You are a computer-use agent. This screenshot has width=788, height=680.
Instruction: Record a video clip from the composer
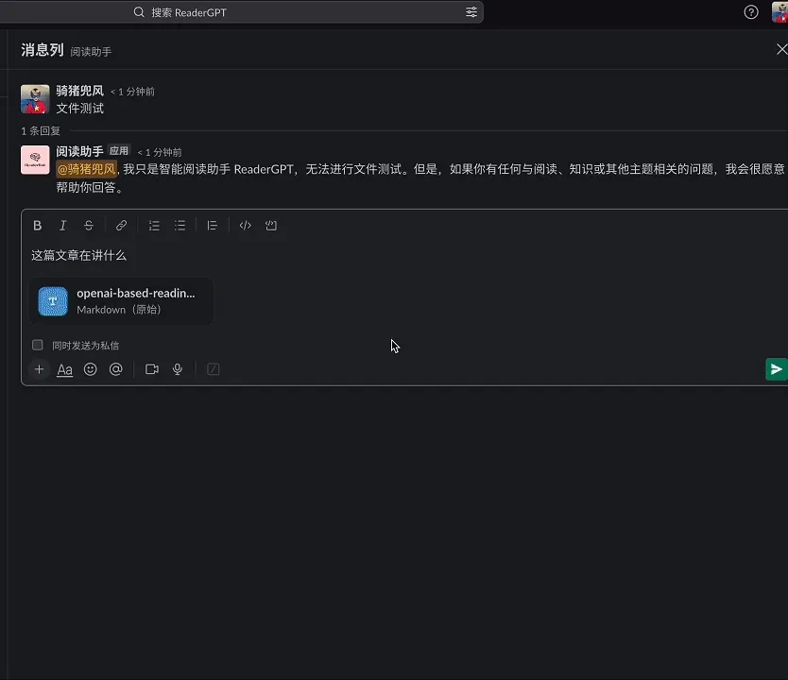[152, 369]
